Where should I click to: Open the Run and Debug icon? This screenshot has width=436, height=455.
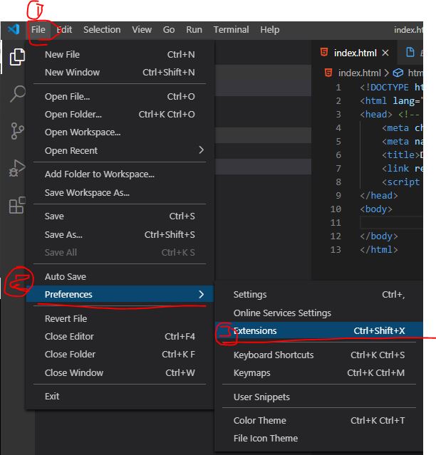click(x=17, y=168)
